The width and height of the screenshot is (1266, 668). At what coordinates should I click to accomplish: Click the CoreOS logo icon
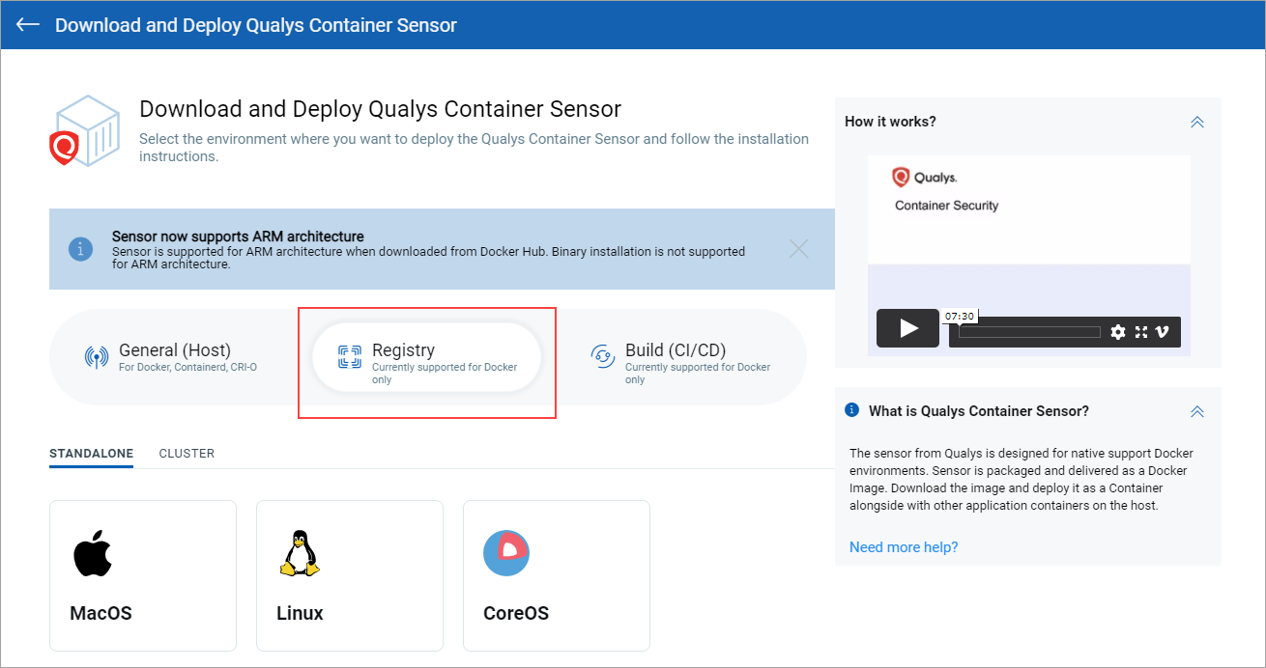506,553
